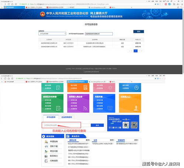The height and width of the screenshot is (168, 184).
Task: Select the 许可证查询 tab
Action: point(51,117)
